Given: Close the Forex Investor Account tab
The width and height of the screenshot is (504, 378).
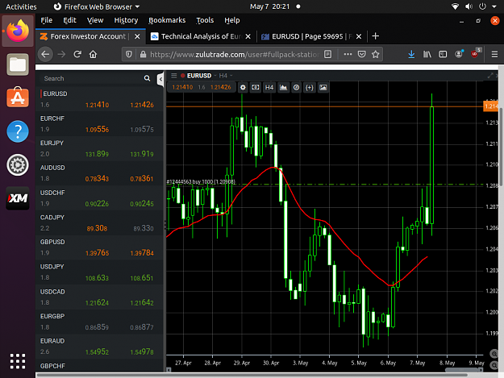Looking at the screenshot, I should (137, 36).
